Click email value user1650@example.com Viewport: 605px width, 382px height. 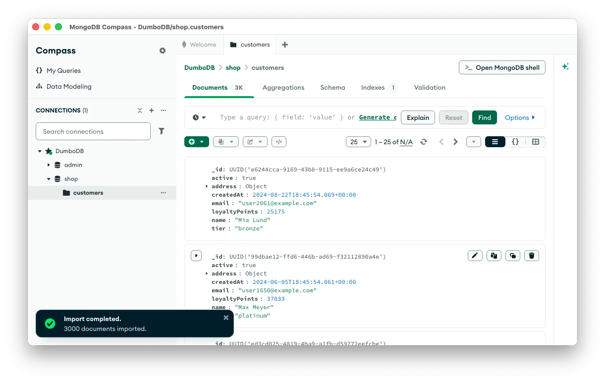(277, 290)
